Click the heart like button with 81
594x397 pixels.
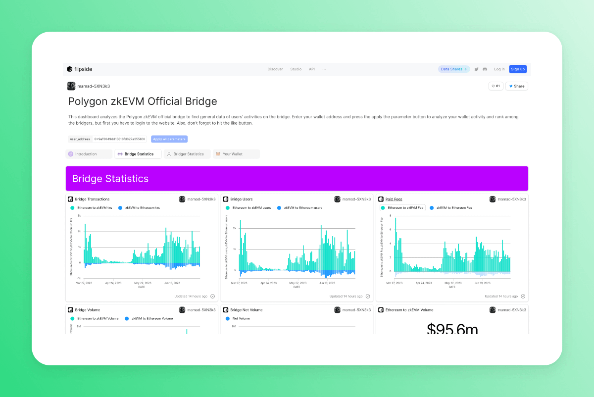tap(495, 86)
